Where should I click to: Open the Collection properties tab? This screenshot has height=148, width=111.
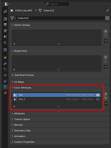pos(5,50)
